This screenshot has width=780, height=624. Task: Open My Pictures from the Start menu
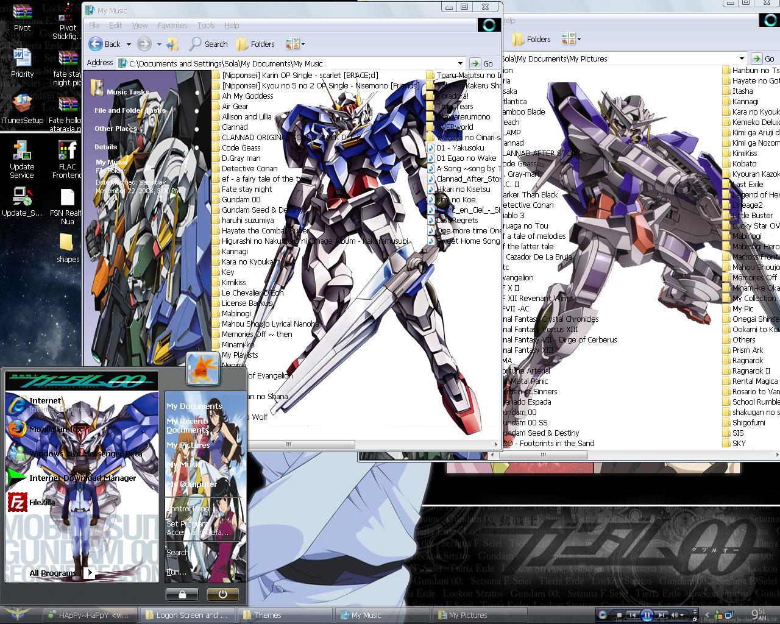188,445
